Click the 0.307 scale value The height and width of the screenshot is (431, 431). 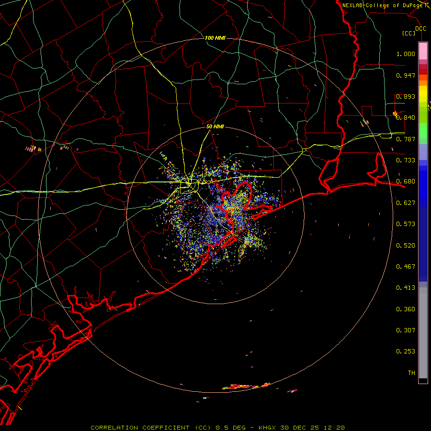tap(406, 330)
